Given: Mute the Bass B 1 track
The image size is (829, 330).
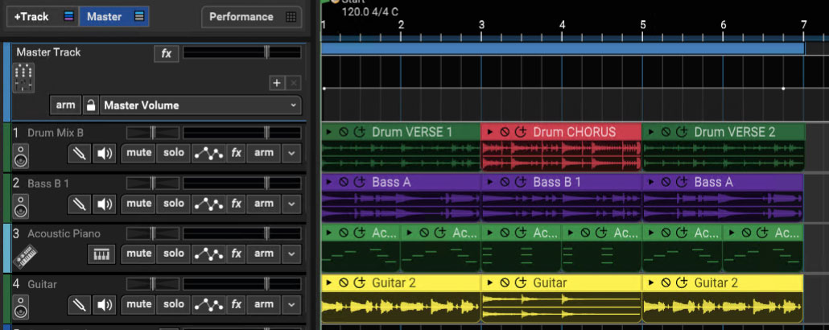Looking at the screenshot, I should pyautogui.click(x=139, y=204).
